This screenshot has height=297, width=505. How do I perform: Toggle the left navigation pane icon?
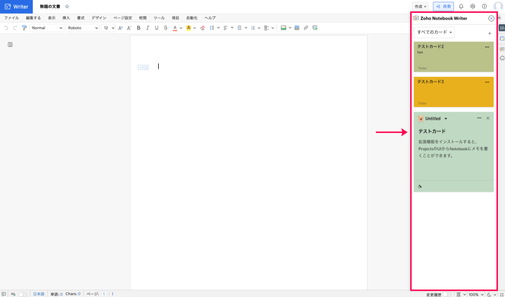pyautogui.click(x=10, y=44)
